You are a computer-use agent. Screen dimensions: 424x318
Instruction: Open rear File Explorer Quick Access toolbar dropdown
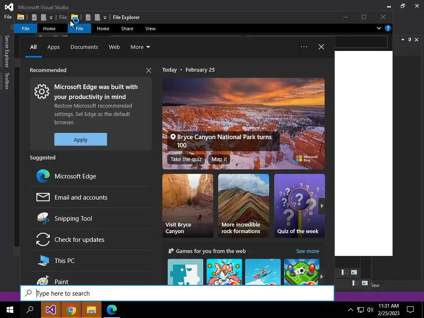click(51, 17)
